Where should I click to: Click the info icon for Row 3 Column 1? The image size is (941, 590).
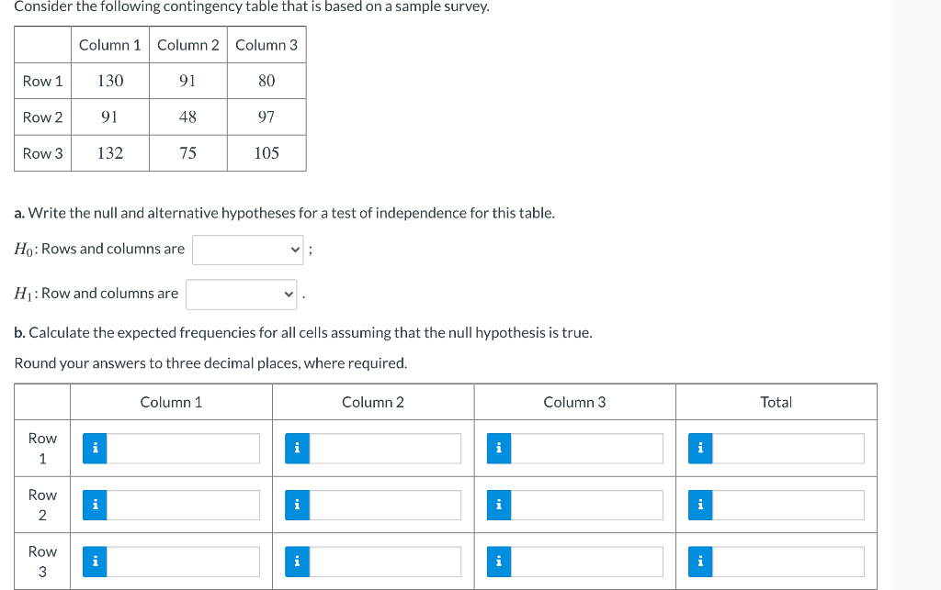point(94,561)
